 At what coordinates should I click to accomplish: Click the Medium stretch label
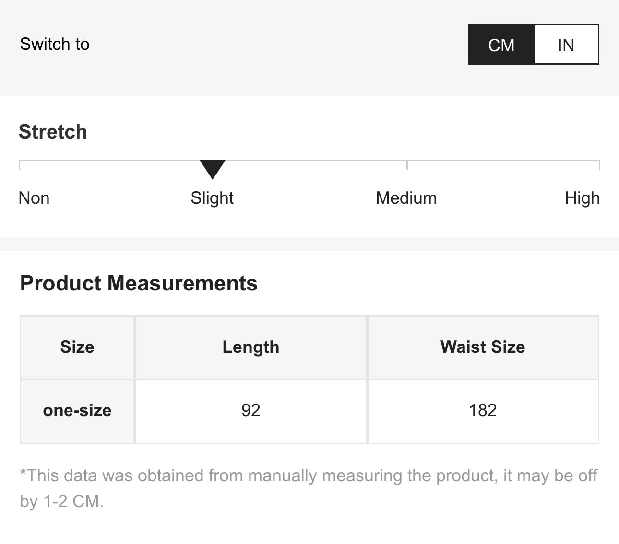coord(406,198)
